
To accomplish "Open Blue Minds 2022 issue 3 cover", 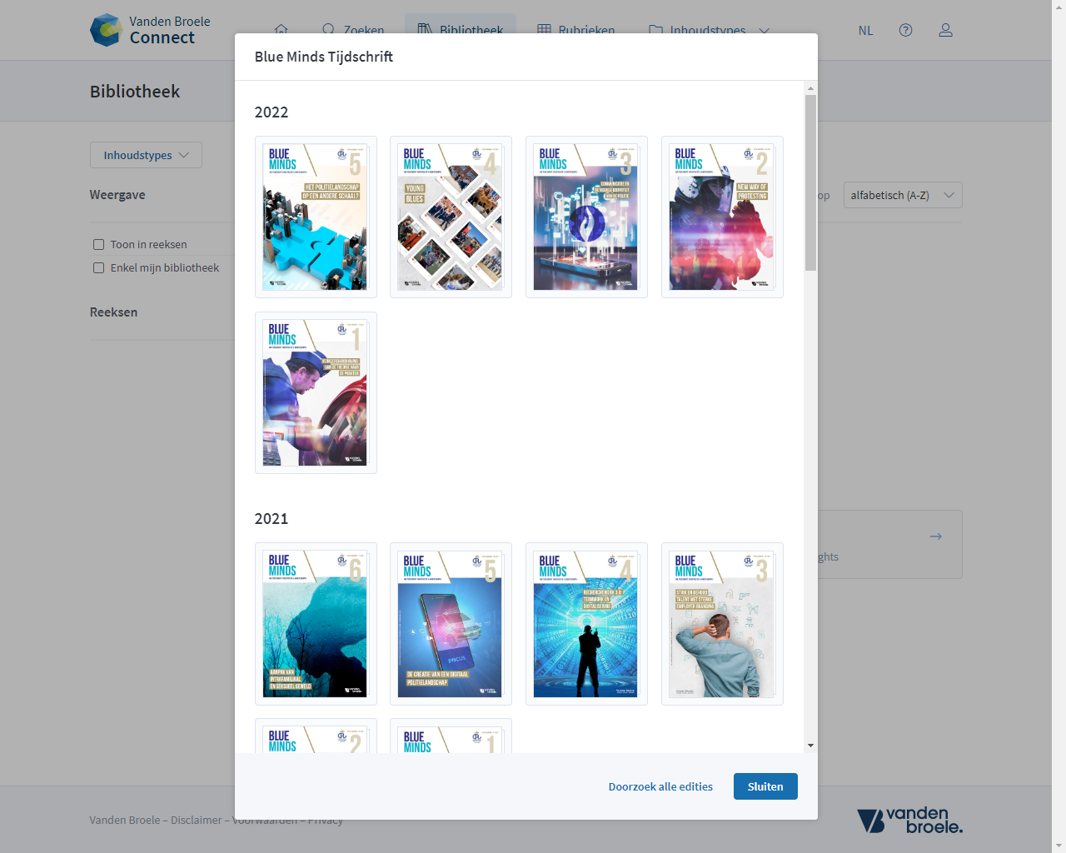I will click(586, 217).
